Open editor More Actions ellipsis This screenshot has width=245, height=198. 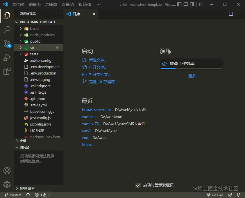(238, 14)
